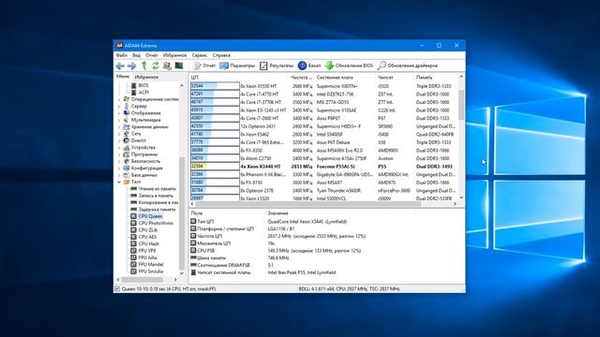Sort by the ЦП column header
Viewport: 600px width, 337px height.
click(239, 78)
